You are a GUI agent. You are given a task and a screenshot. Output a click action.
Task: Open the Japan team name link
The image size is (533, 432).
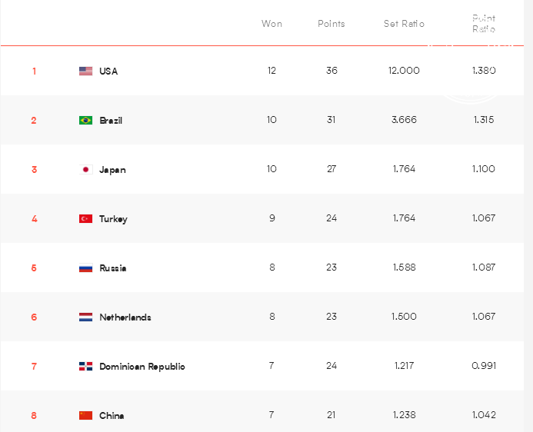112,170
